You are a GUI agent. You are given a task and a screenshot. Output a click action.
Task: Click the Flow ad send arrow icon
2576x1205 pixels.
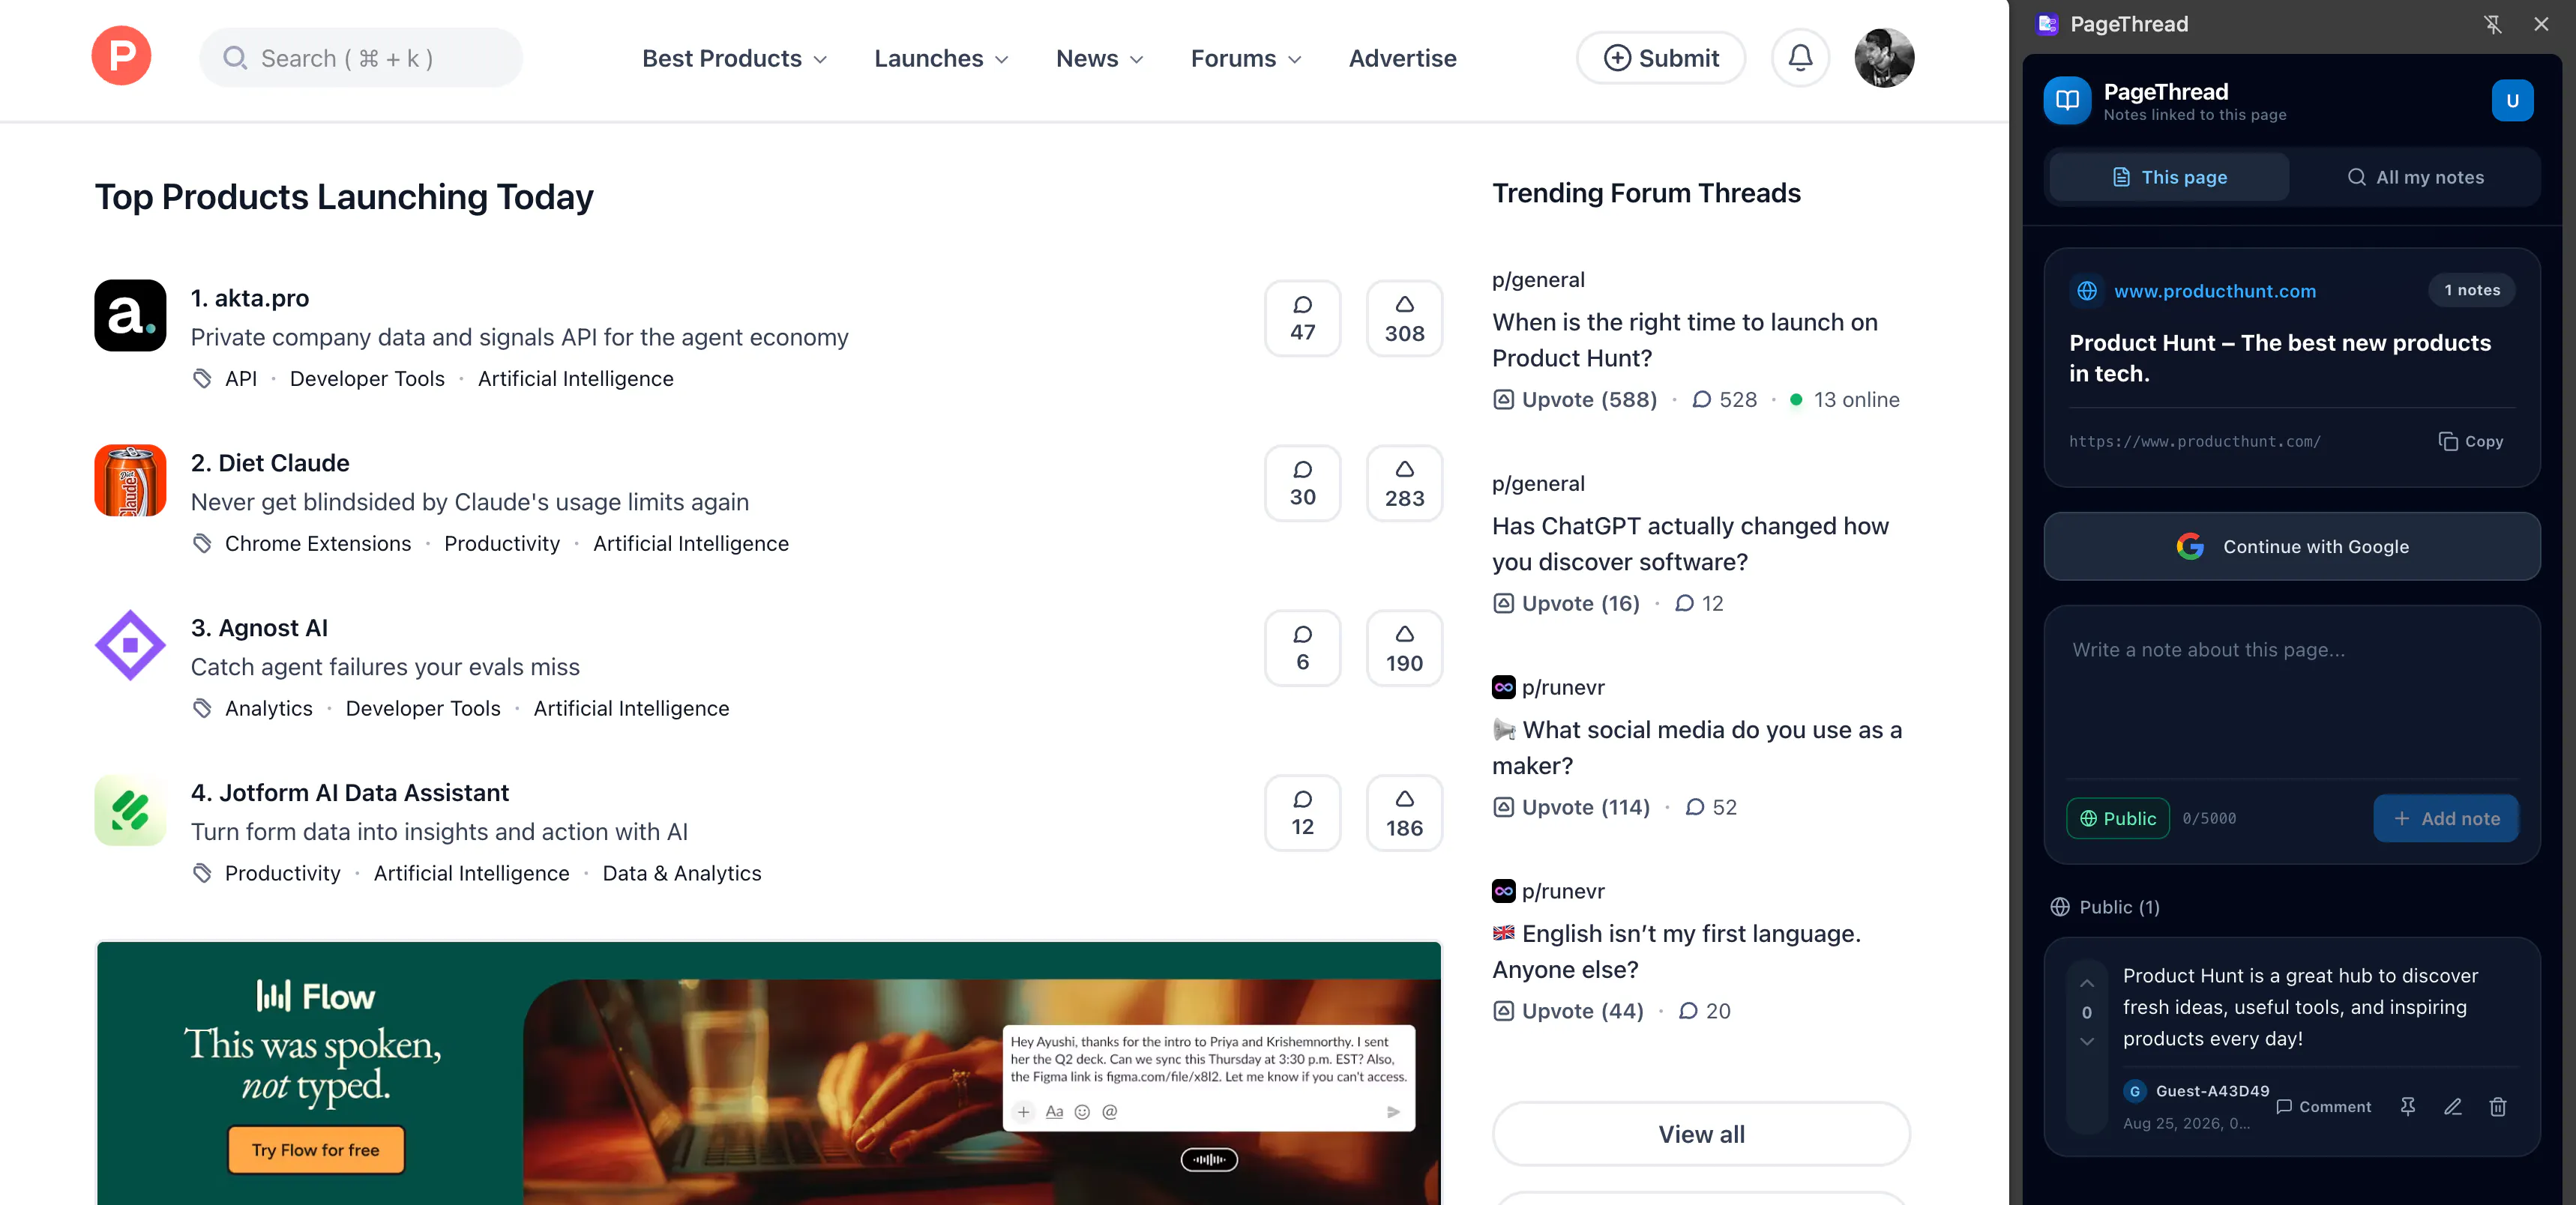coord(1393,1112)
